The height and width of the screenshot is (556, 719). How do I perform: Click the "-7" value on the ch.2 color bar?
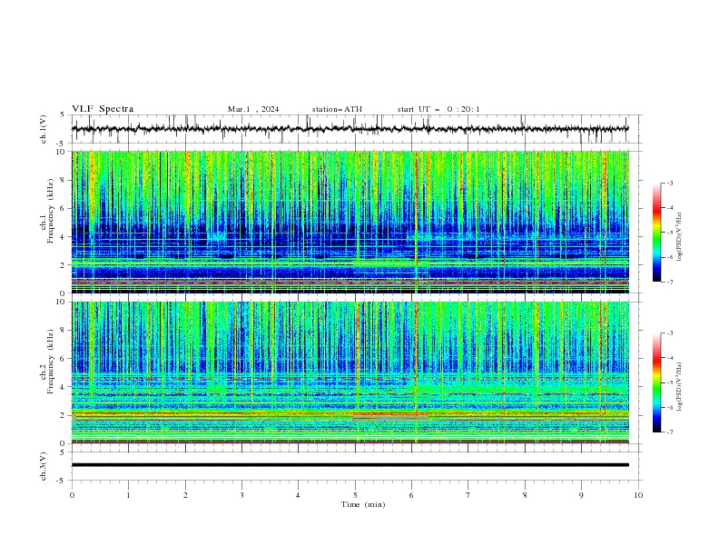point(670,432)
